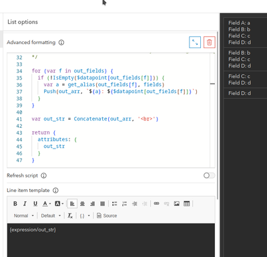This screenshot has width=267, height=257.
Task: Open the curly braces field insert dropdown
Action: [85, 216]
